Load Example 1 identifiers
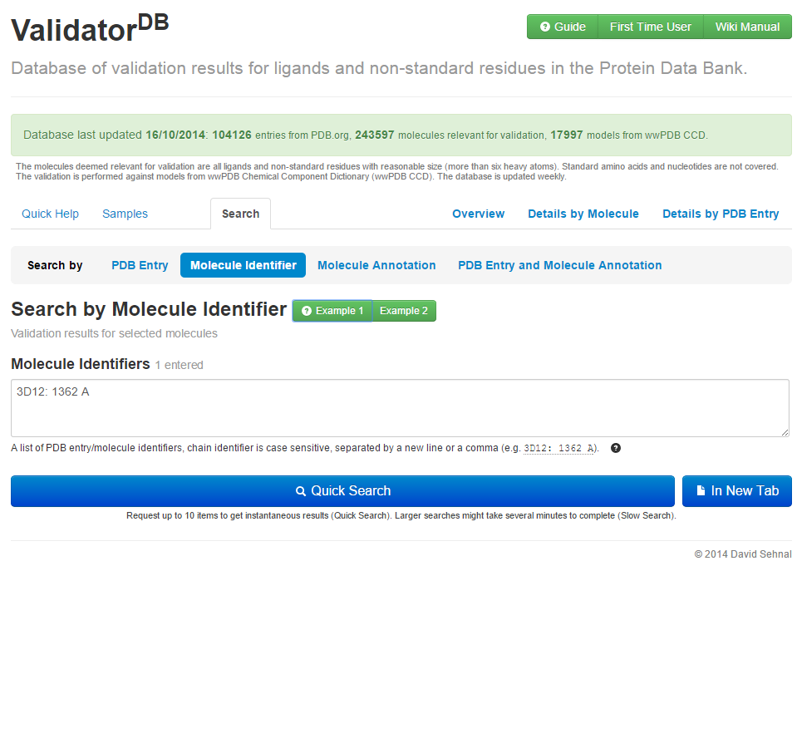The height and width of the screenshot is (748, 797). [x=332, y=311]
